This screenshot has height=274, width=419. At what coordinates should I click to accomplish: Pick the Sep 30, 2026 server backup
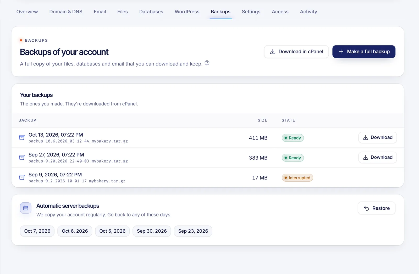[x=152, y=231]
